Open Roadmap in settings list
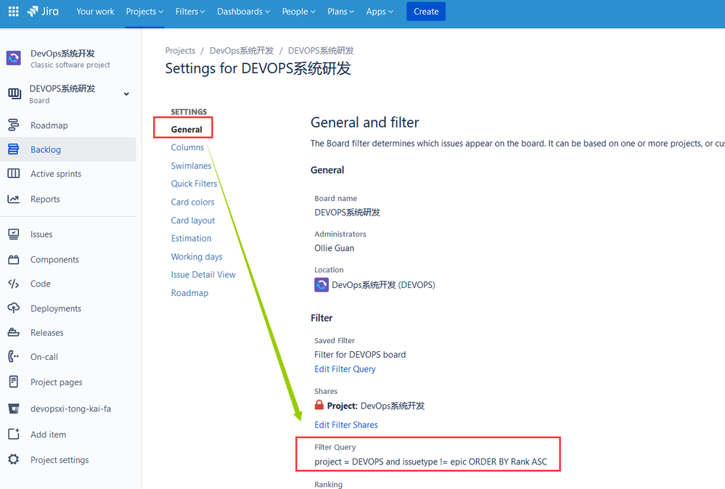This screenshot has width=725, height=489. (189, 293)
